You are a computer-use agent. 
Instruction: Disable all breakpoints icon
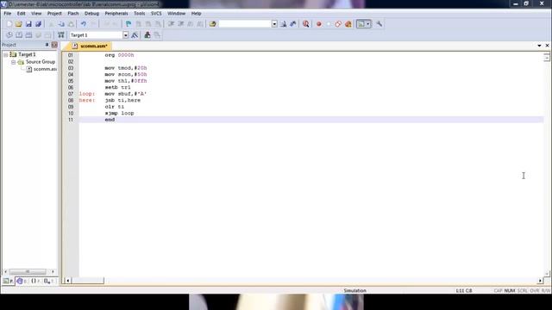338,24
